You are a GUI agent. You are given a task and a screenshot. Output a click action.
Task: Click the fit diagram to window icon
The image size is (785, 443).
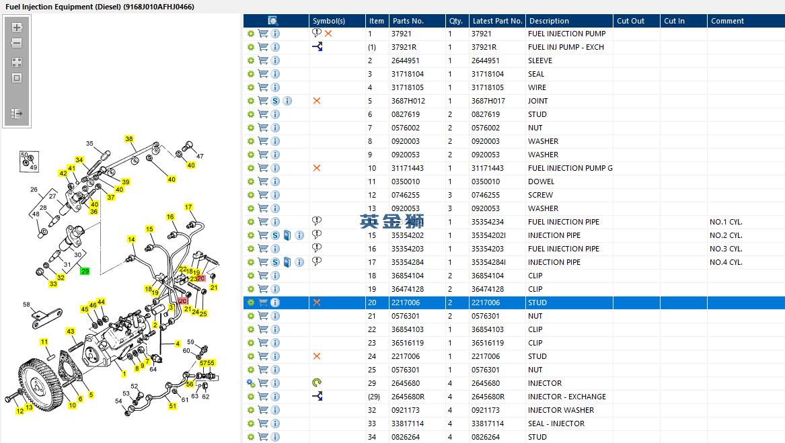point(17,78)
